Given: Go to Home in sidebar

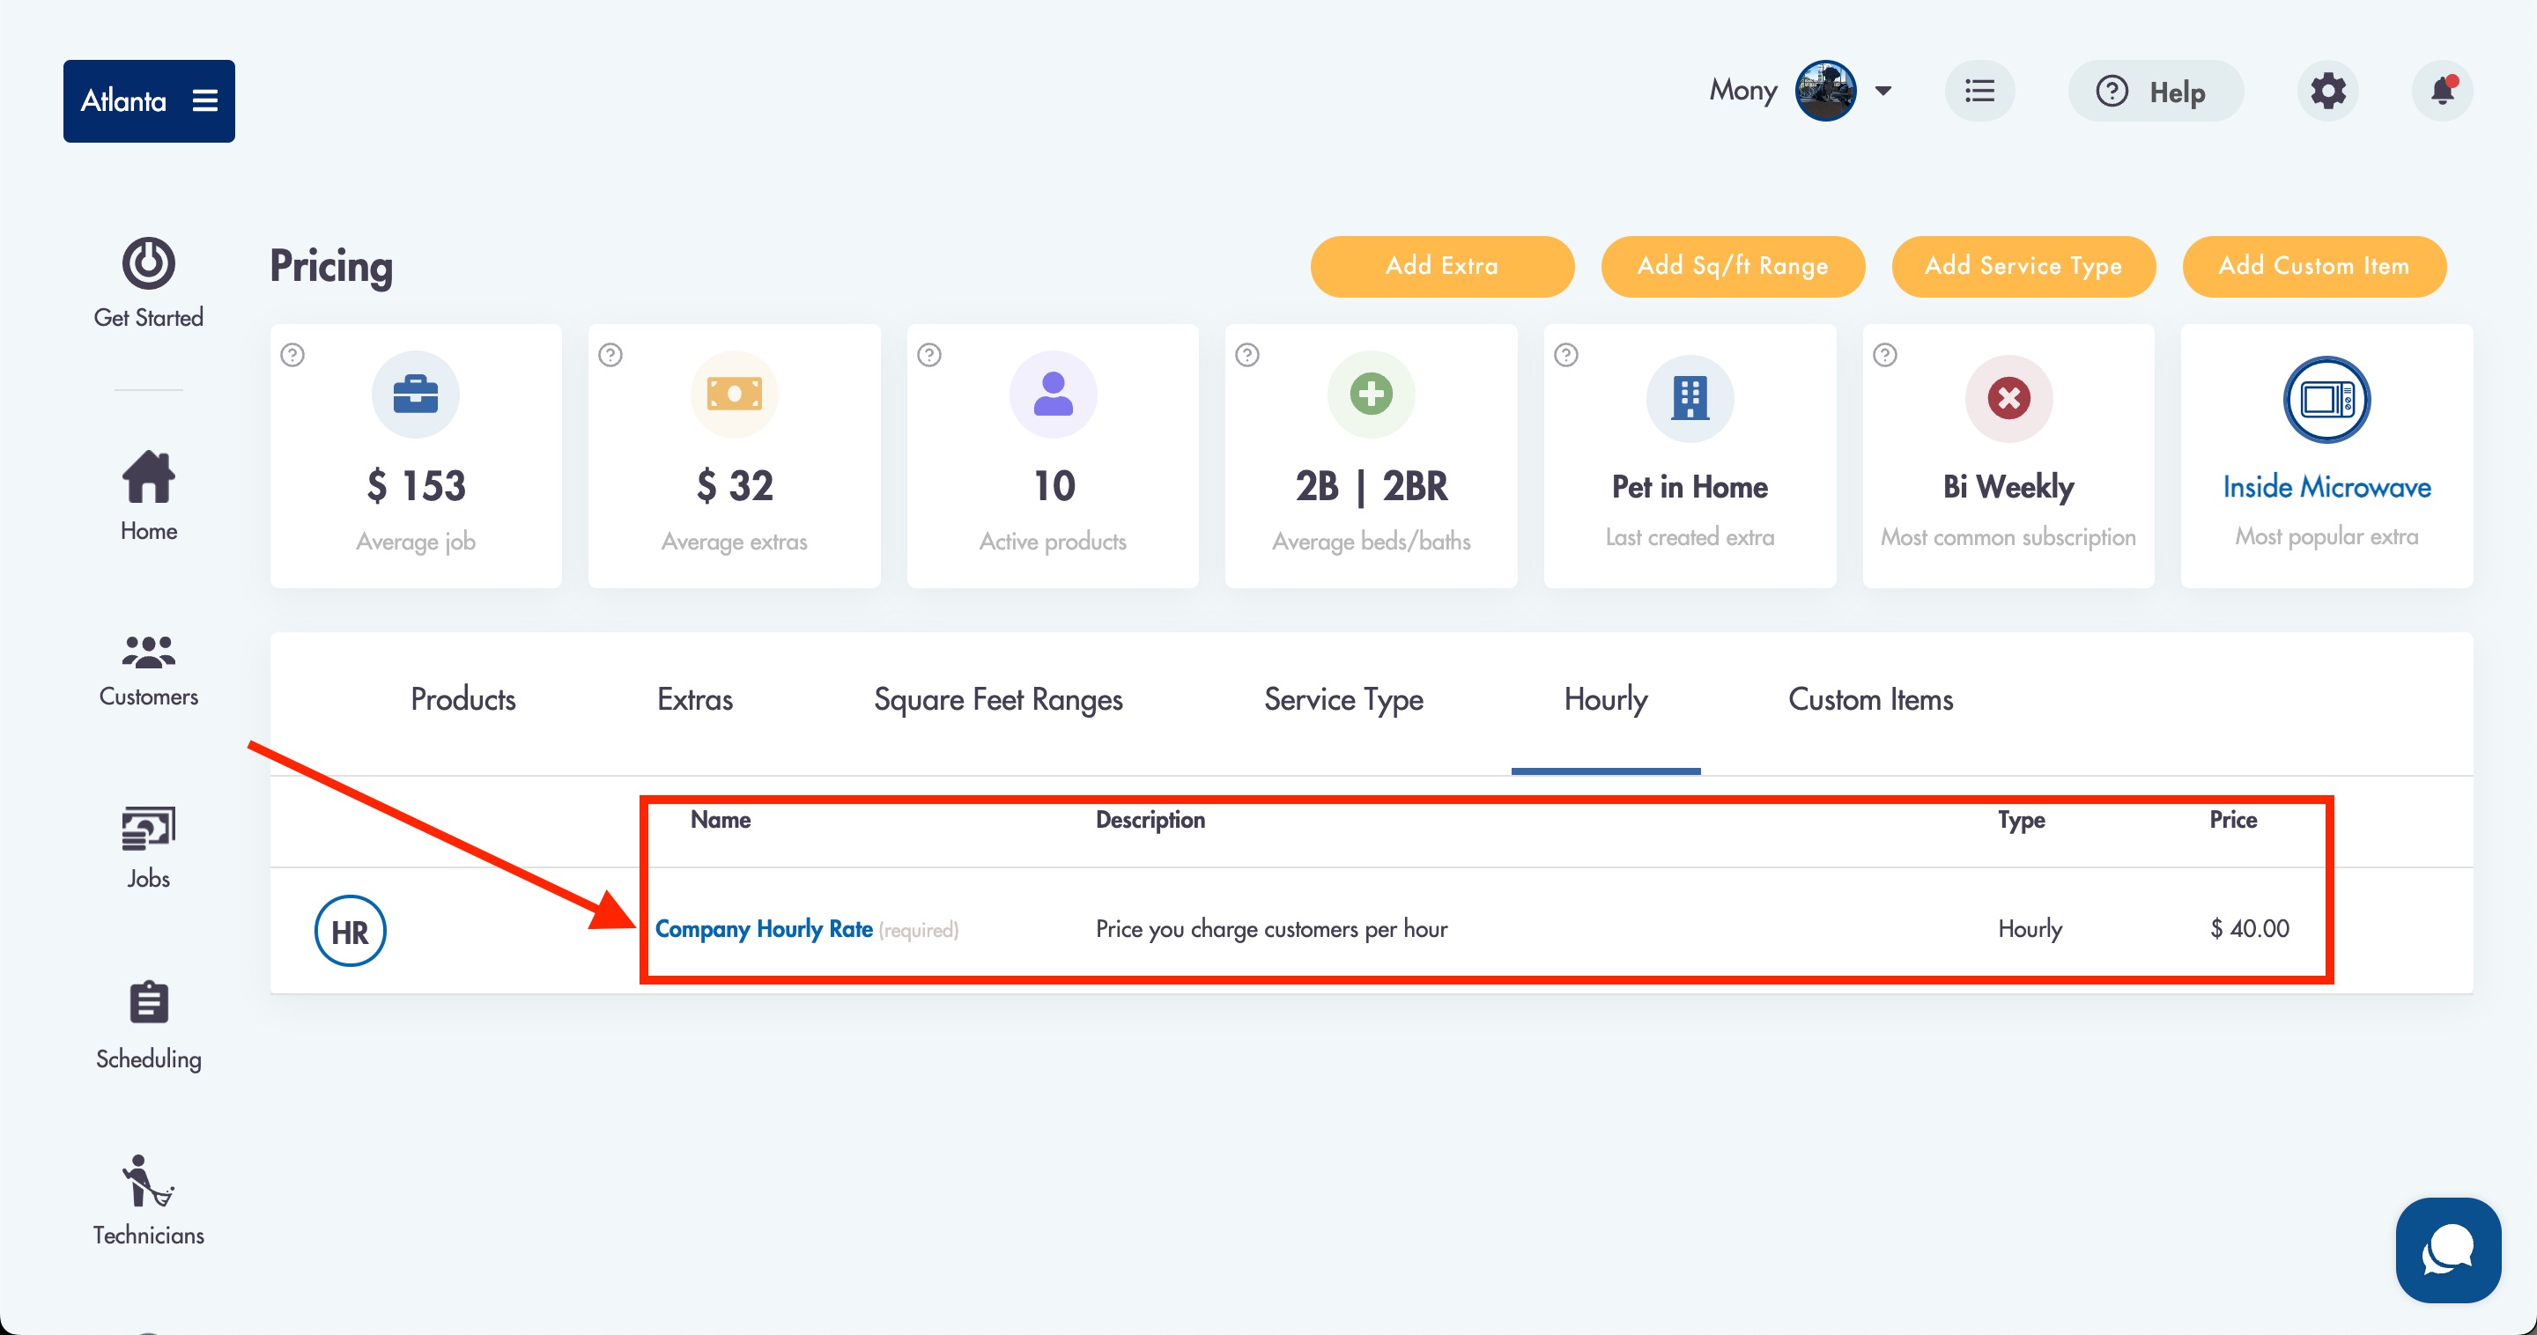Looking at the screenshot, I should 149,495.
